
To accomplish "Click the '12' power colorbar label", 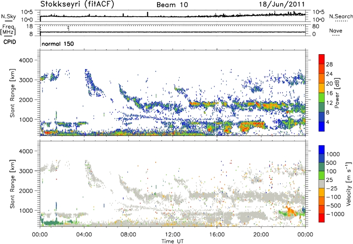I will point(329,103).
